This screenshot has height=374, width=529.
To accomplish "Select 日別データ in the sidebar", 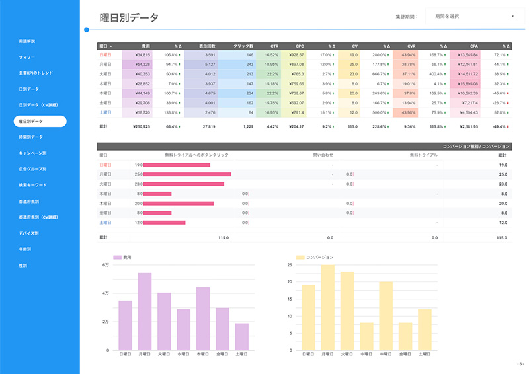I will tap(29, 89).
